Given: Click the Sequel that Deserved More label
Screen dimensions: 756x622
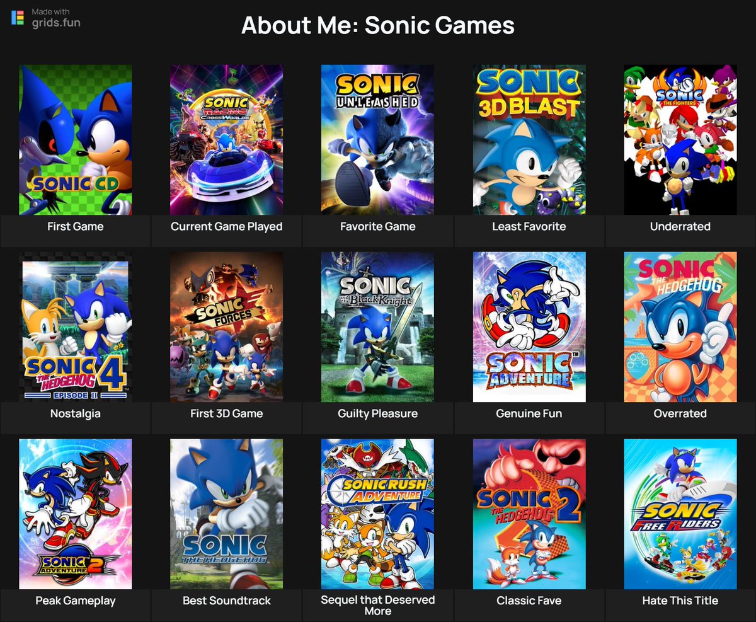Looking at the screenshot, I should coord(378,605).
